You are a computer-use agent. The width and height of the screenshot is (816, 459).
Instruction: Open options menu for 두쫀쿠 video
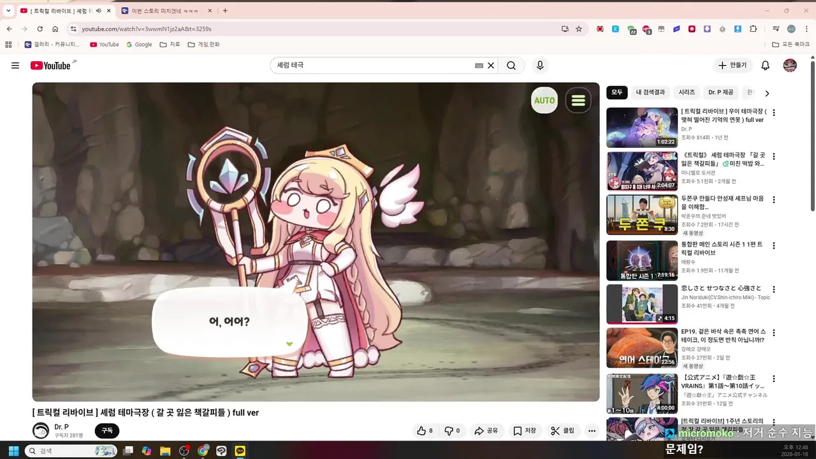tap(774, 200)
